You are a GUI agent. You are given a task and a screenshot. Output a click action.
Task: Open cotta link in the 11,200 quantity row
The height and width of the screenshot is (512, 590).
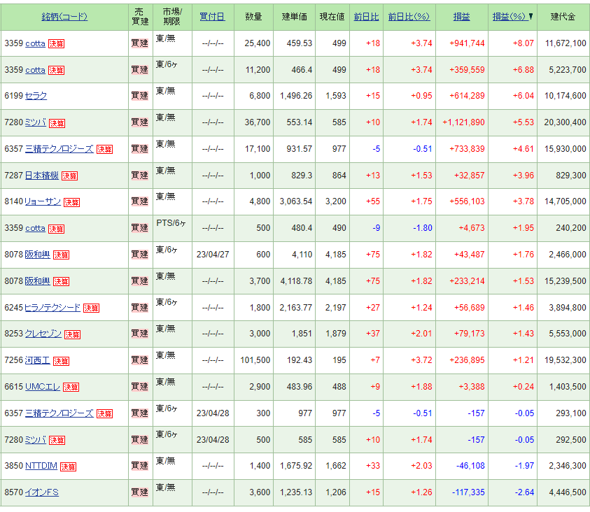tap(35, 70)
